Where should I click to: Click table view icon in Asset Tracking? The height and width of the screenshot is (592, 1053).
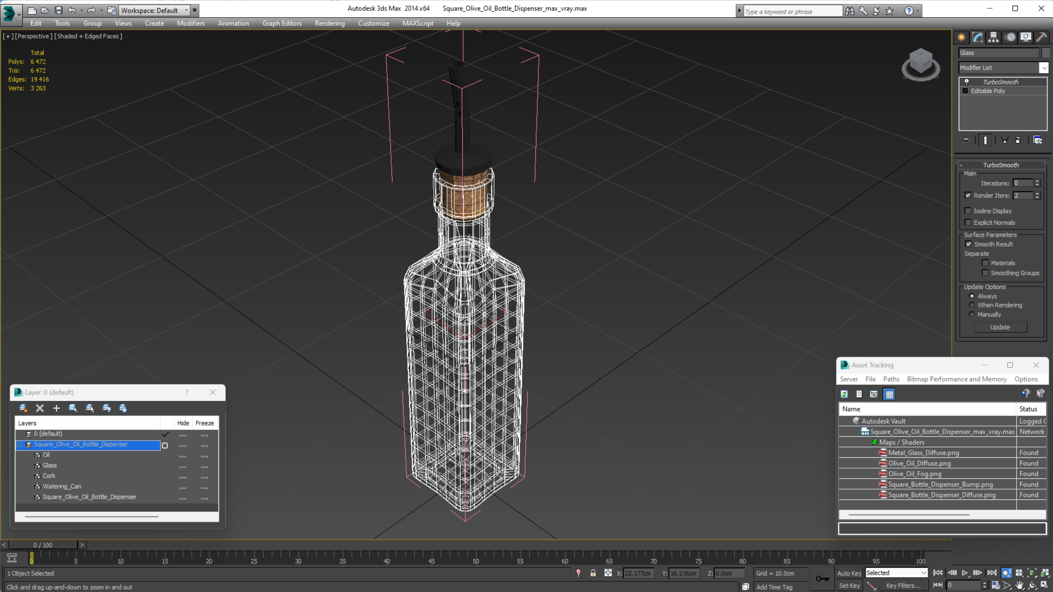(889, 394)
